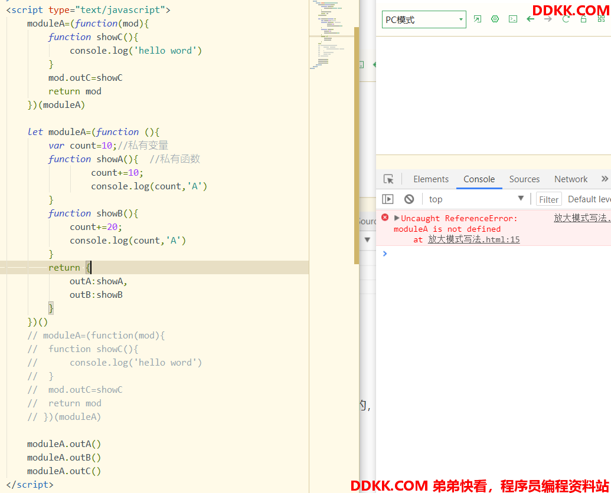Open the top context selector dropdown

(x=476, y=199)
